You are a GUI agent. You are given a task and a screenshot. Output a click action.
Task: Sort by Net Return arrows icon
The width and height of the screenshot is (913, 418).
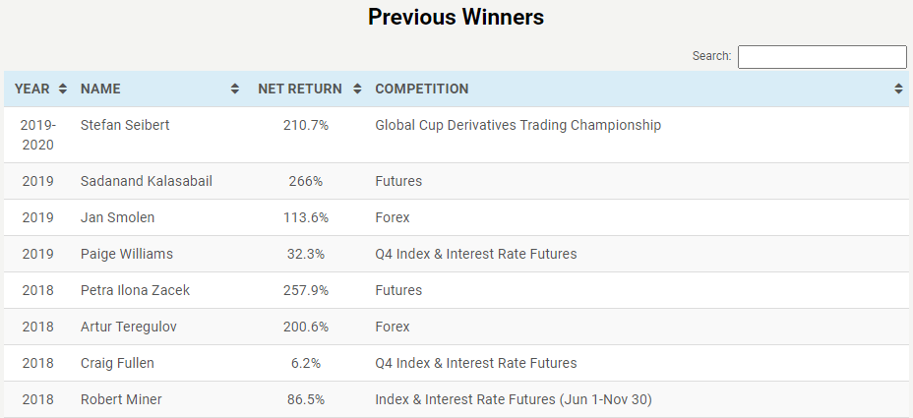[x=357, y=90]
